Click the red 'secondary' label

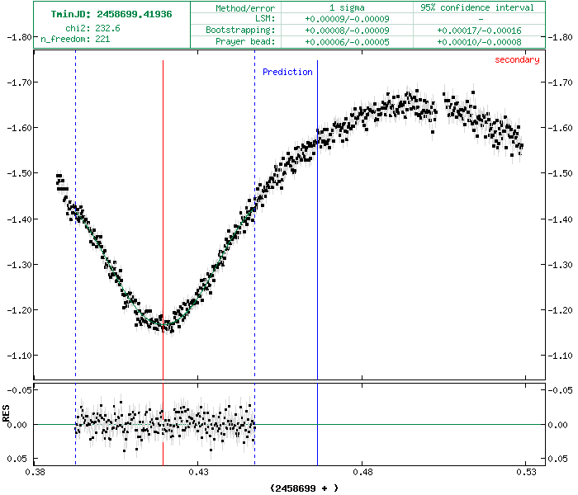[x=517, y=59]
